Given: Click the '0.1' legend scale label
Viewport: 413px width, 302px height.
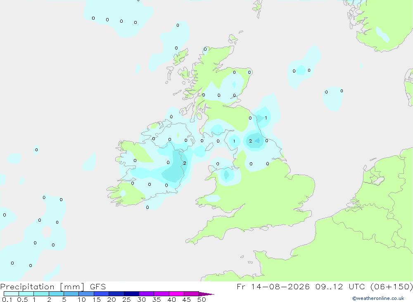Looking at the screenshot, I should point(7,300).
